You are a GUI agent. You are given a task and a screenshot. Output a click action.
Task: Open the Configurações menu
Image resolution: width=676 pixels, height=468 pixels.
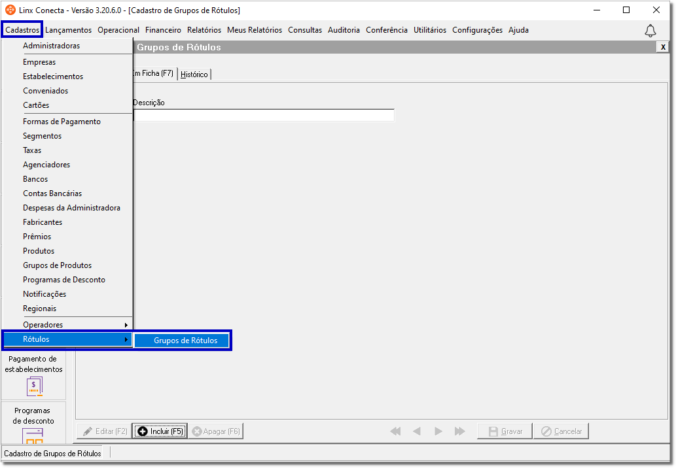(477, 29)
